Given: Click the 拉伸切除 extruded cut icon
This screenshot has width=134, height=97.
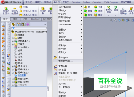Looking at the screenshot, I should click(x=43, y=9).
